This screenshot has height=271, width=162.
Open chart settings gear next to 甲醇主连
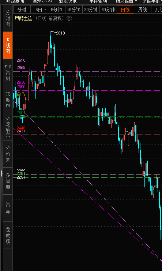click(69, 18)
